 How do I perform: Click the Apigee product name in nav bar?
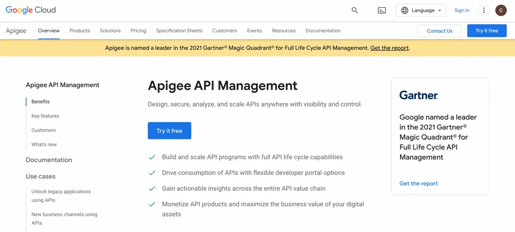click(x=16, y=31)
